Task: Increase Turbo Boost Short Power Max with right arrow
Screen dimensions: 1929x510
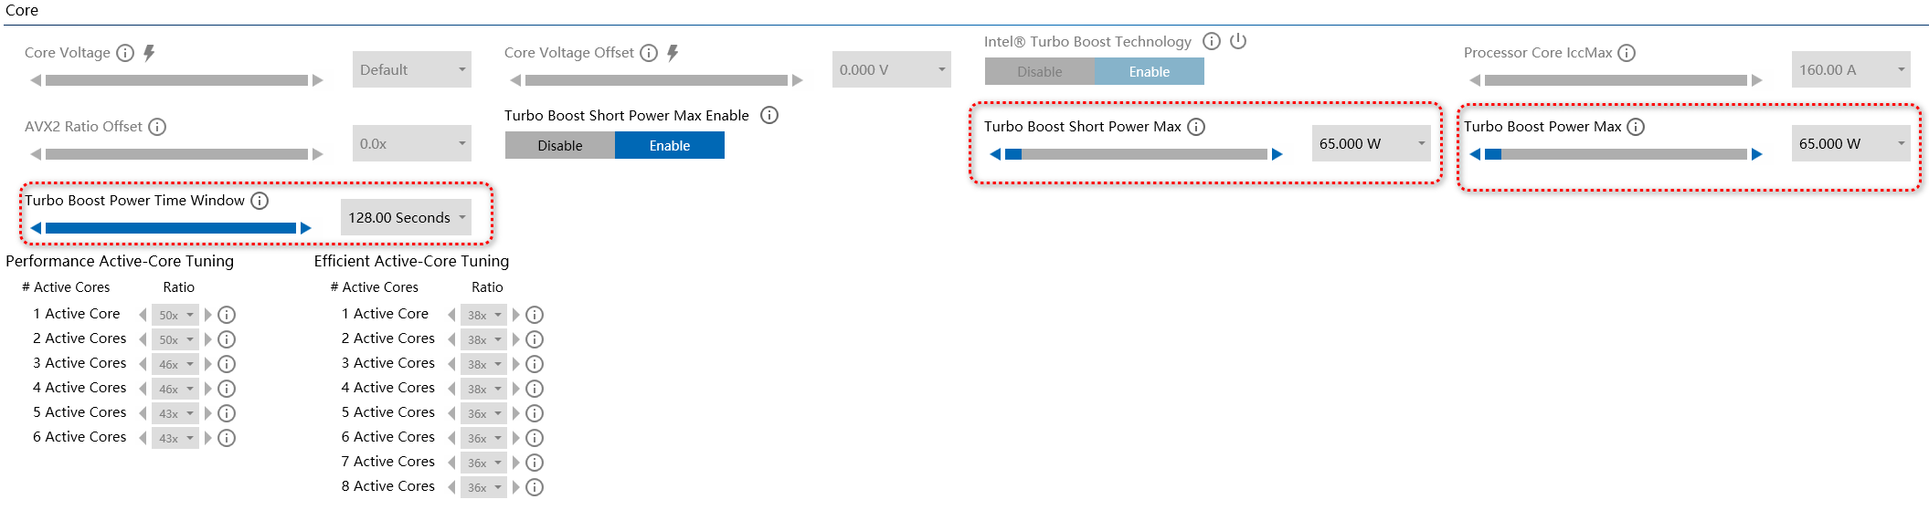Action: click(x=1277, y=154)
